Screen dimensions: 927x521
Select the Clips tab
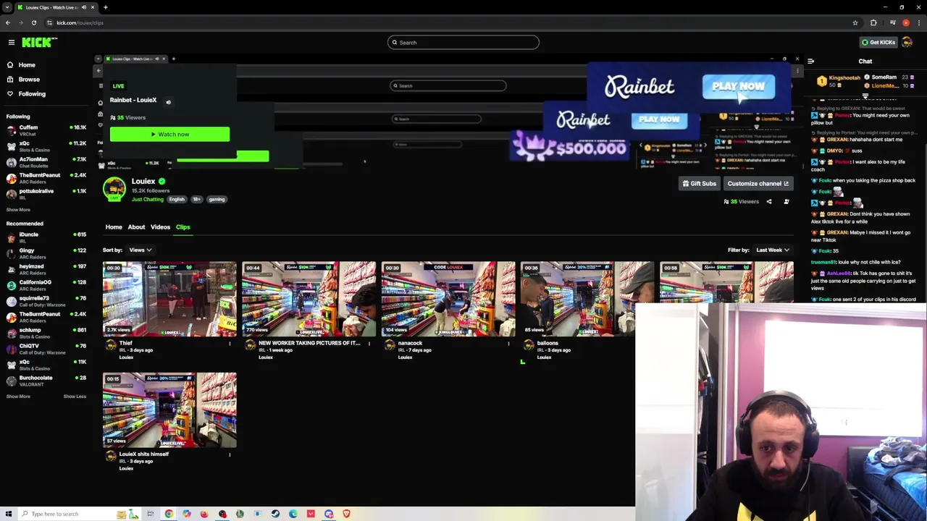tap(183, 227)
